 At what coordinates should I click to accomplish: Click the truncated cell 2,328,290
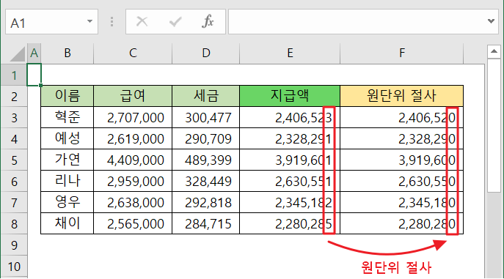click(401, 138)
